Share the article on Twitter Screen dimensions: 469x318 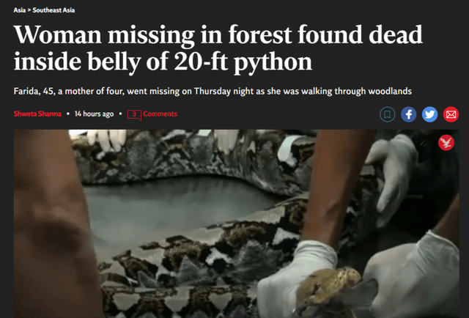point(430,114)
